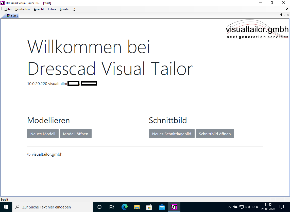This screenshot has width=290, height=212.
Task: Expand the Ansicht menu
Action: pyautogui.click(x=39, y=9)
